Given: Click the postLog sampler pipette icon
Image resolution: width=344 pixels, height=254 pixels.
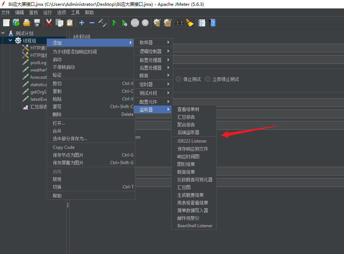Looking at the screenshot, I should click(x=25, y=63).
